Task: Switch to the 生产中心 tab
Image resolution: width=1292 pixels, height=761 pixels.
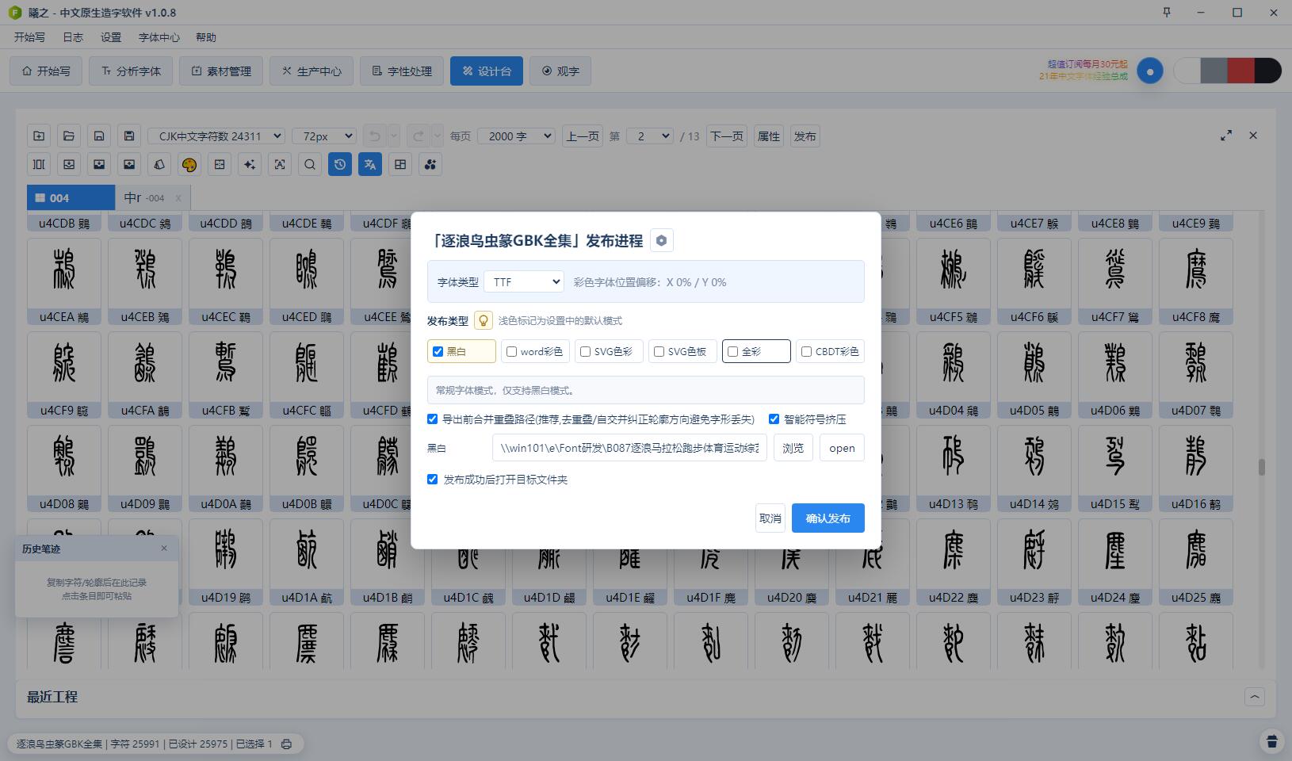Action: [312, 71]
